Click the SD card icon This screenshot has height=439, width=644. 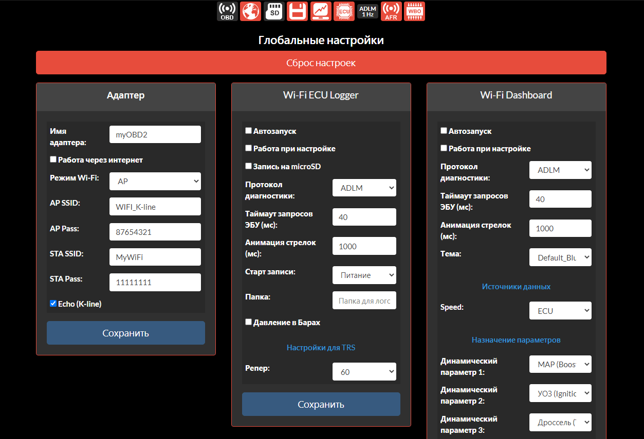point(274,11)
